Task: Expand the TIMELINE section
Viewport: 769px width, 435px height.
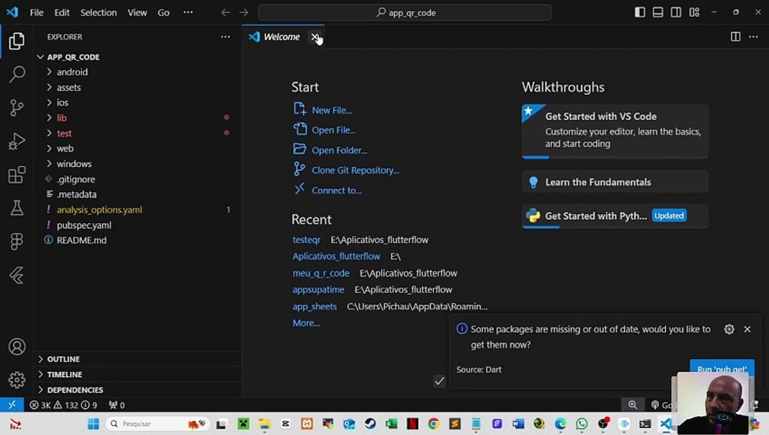Action: pyautogui.click(x=138, y=375)
